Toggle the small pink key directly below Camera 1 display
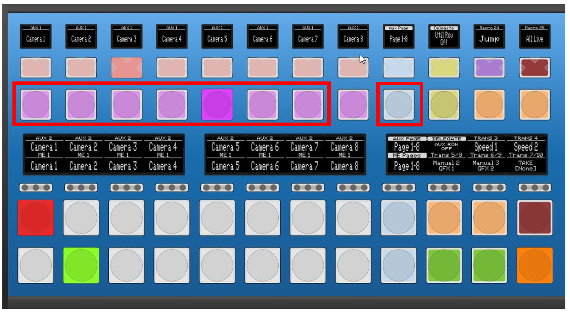The height and width of the screenshot is (313, 570). coord(36,68)
